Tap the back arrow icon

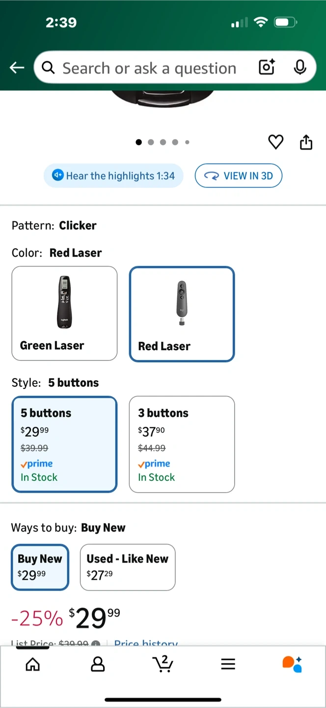pyautogui.click(x=17, y=68)
